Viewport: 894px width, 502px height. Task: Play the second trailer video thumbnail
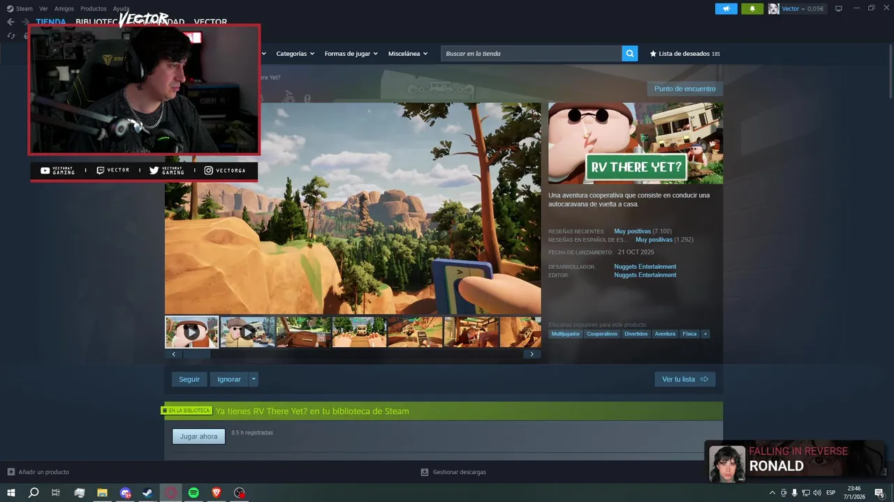pos(247,332)
